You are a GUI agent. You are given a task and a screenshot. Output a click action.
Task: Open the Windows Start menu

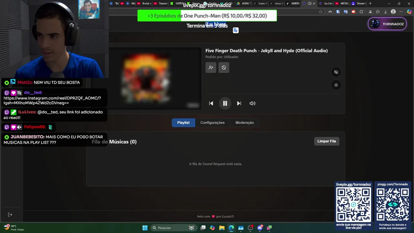tap(145, 228)
